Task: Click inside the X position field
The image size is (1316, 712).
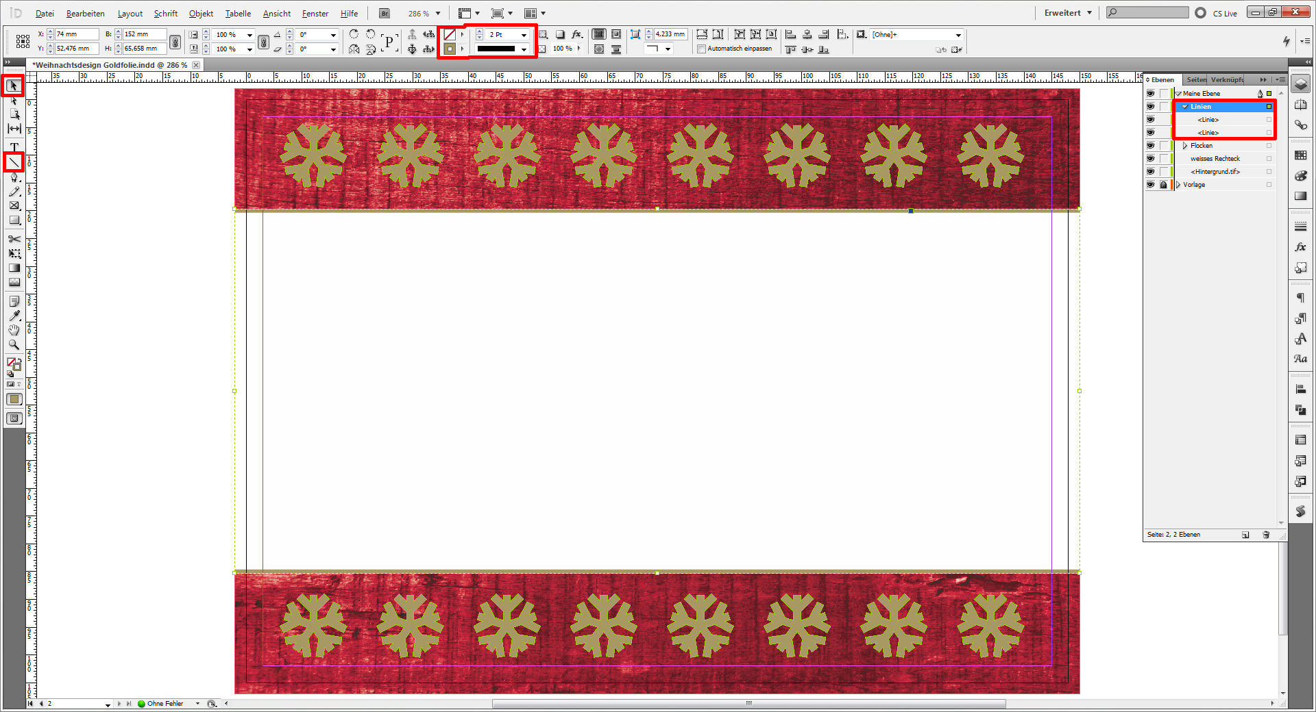Action: [75, 34]
